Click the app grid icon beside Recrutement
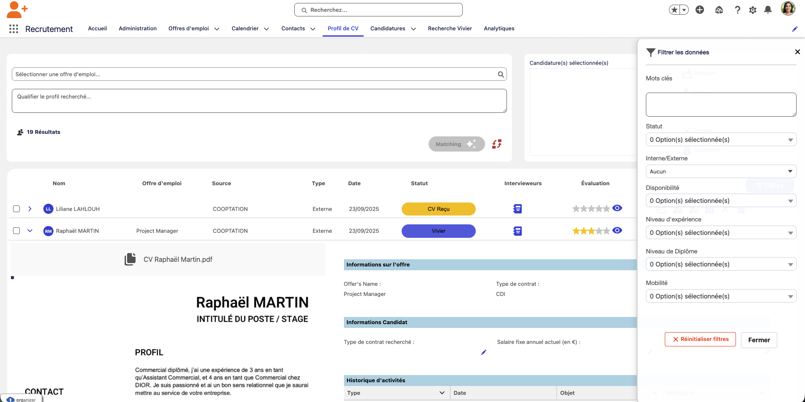805x402 pixels. point(13,29)
